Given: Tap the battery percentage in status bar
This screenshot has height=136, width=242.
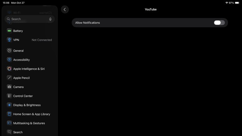Looking at the screenshot, I should [x=231, y=3].
